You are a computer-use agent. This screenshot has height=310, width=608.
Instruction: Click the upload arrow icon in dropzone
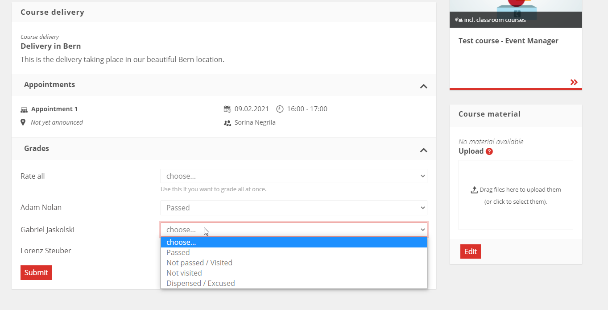(x=474, y=190)
